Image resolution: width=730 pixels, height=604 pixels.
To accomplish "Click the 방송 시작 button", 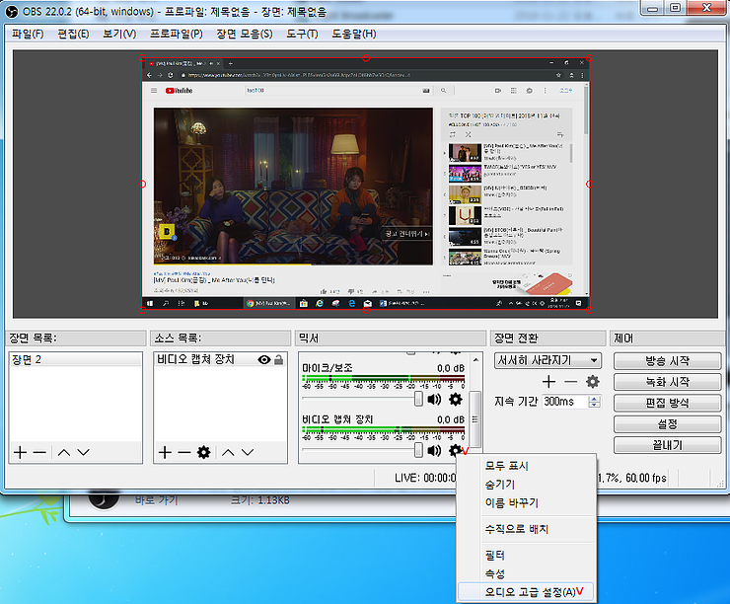I will 667,361.
